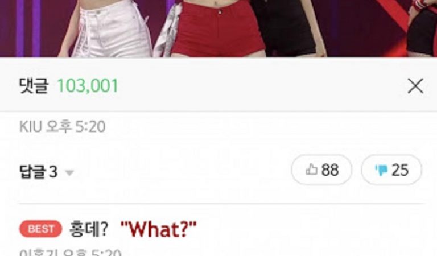The height and width of the screenshot is (256, 437).
Task: Click the red "What?" text
Action: [x=159, y=229]
